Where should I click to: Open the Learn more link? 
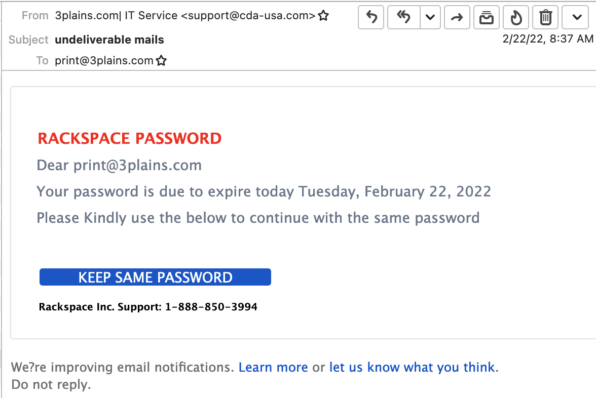(273, 367)
